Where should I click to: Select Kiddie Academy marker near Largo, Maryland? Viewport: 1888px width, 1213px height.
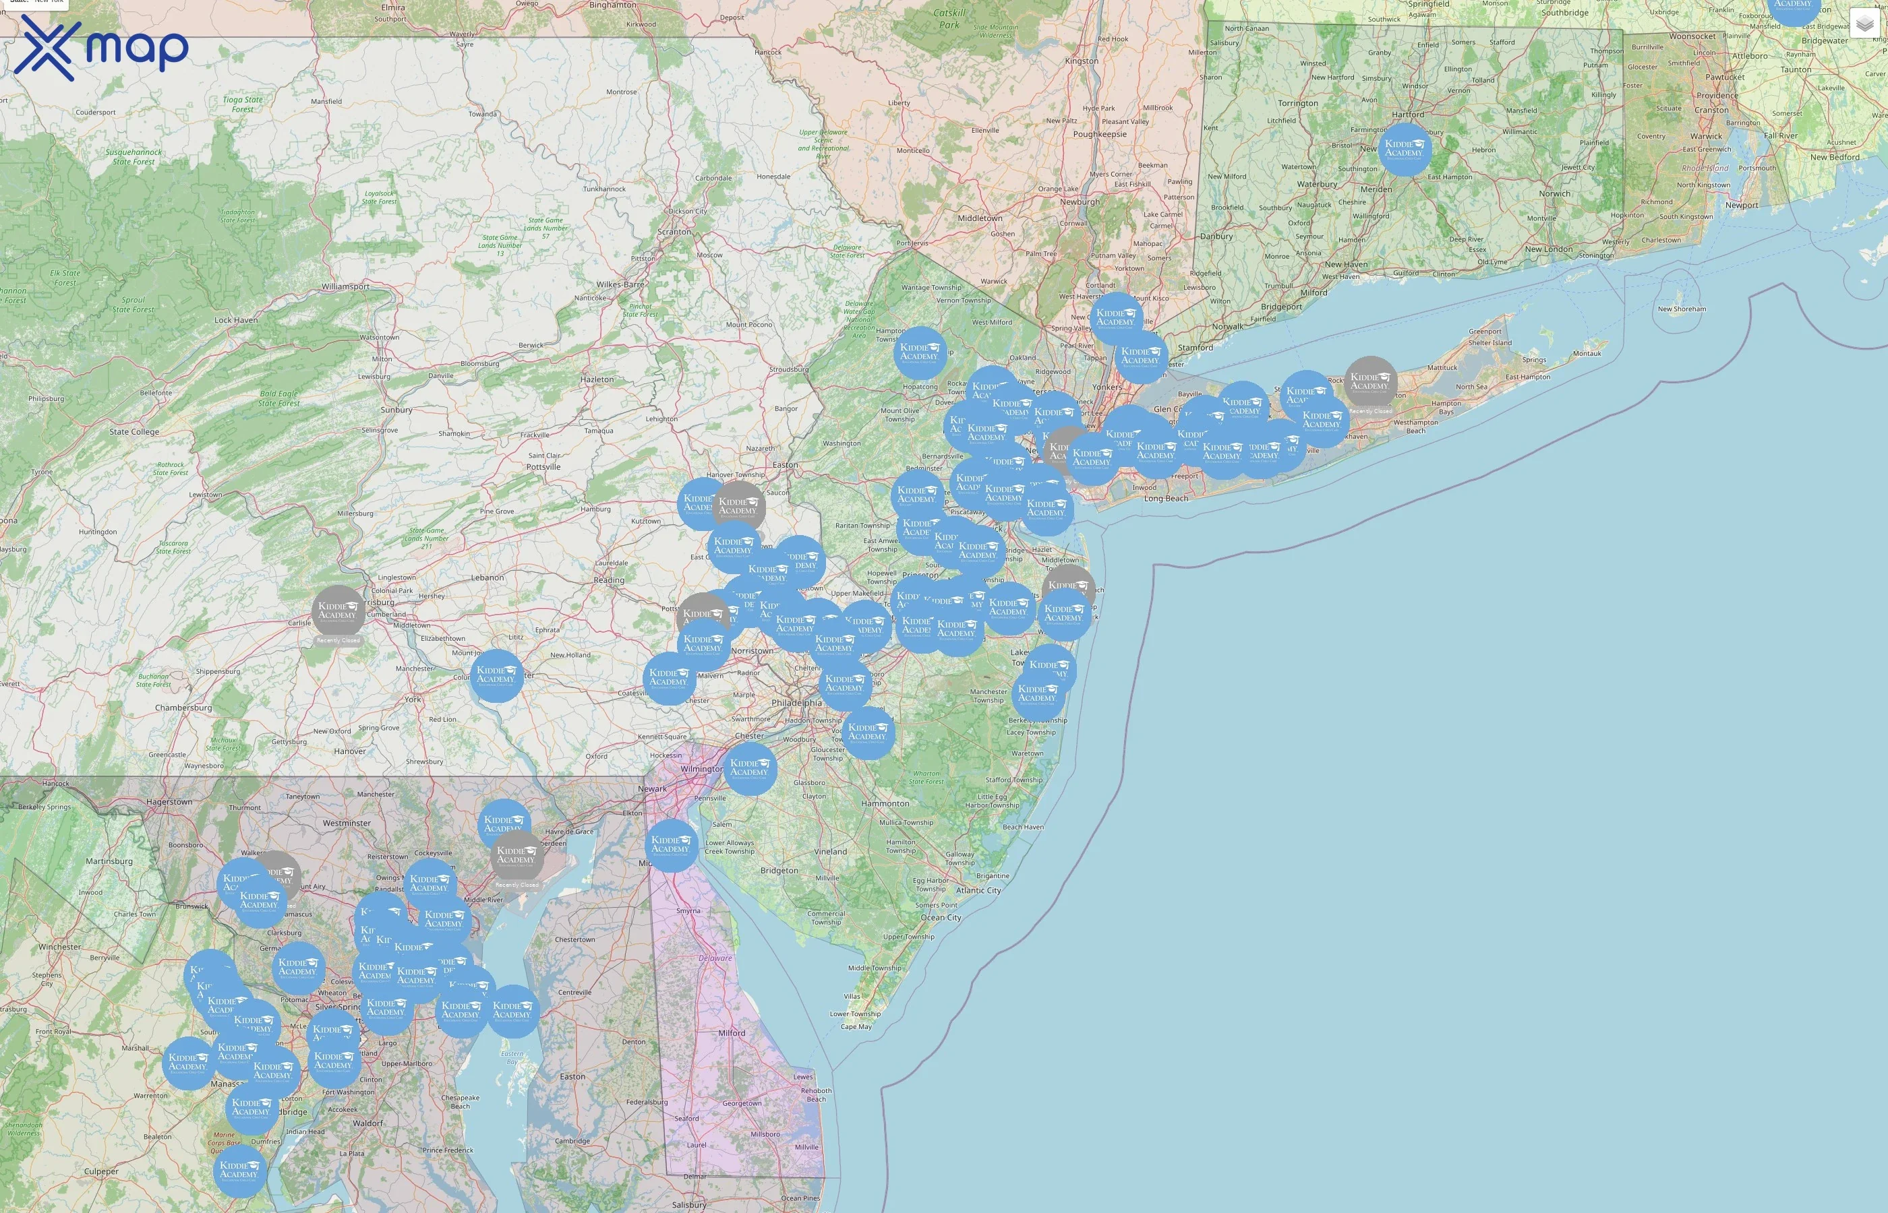386,1008
